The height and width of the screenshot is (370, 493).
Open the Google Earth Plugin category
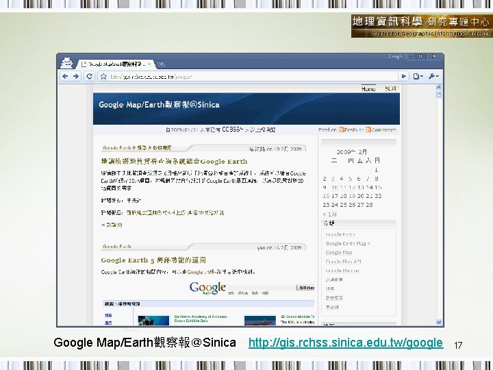(x=347, y=243)
